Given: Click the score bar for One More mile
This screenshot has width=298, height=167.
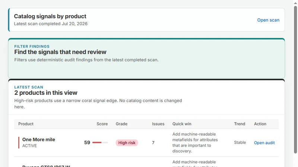Looking at the screenshot, I should tap(100, 143).
